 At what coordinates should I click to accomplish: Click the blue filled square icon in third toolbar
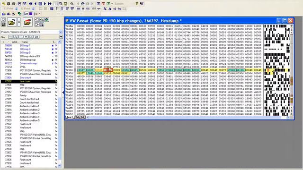click(31, 14)
